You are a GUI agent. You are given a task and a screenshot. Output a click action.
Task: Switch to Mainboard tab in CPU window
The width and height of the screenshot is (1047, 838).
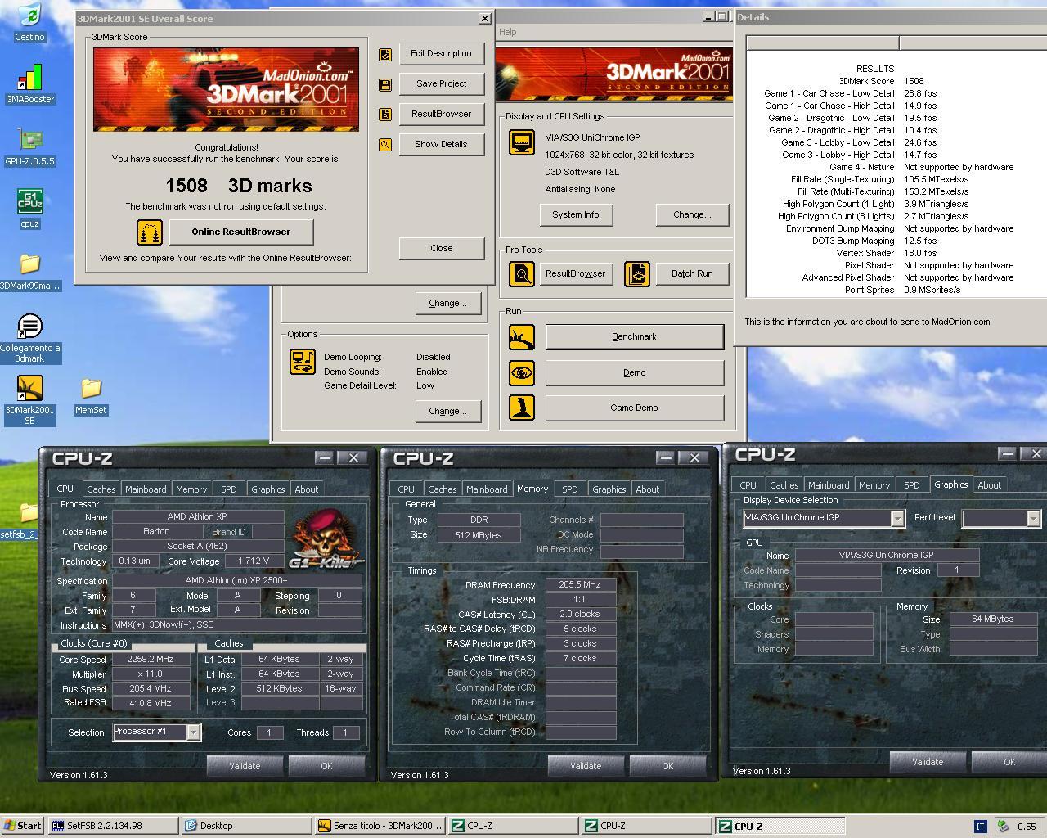[x=146, y=489]
